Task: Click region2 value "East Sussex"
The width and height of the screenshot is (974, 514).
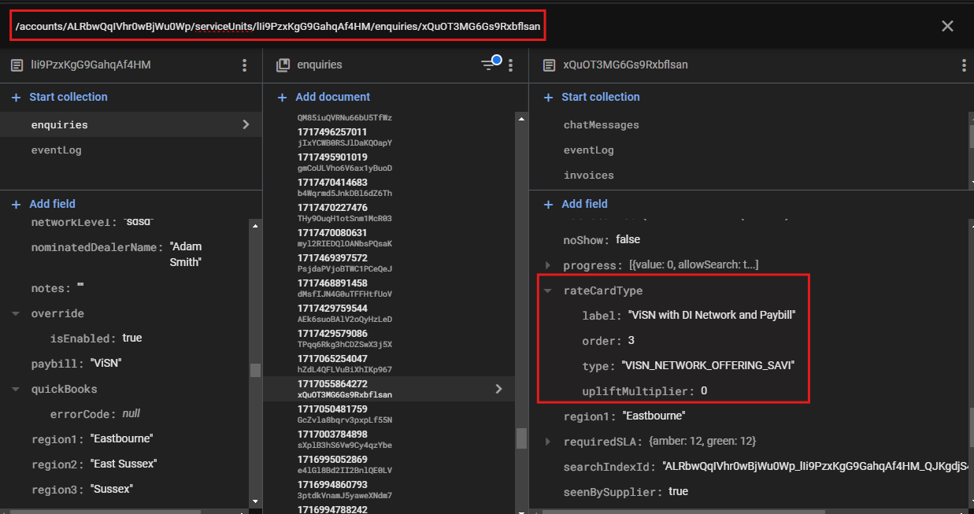Action: click(124, 464)
